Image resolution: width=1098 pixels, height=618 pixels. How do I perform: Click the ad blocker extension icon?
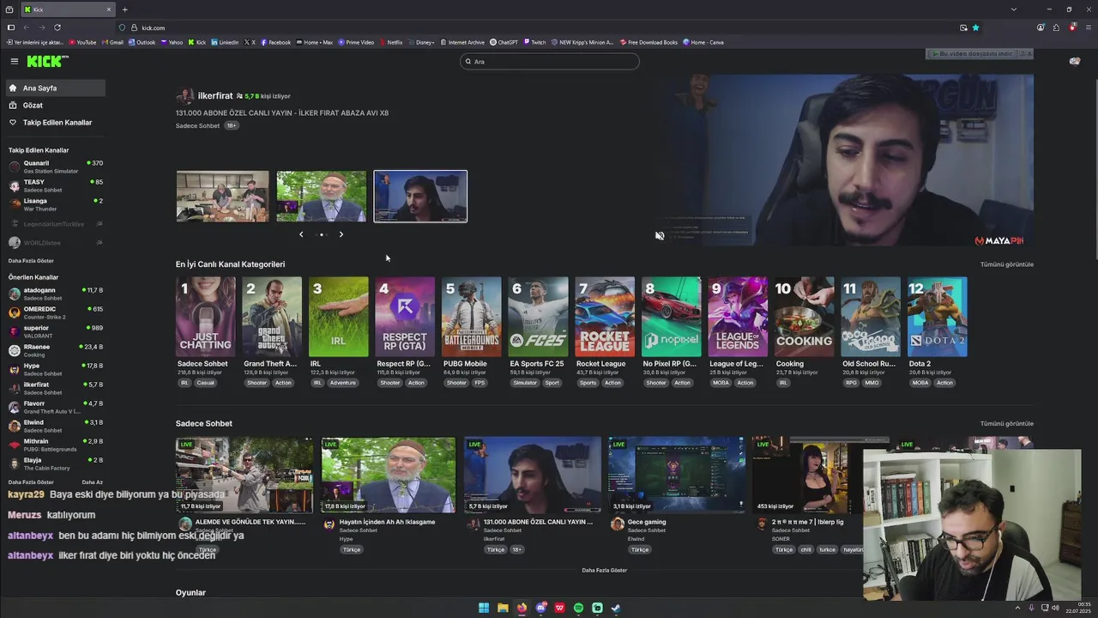(x=1072, y=27)
